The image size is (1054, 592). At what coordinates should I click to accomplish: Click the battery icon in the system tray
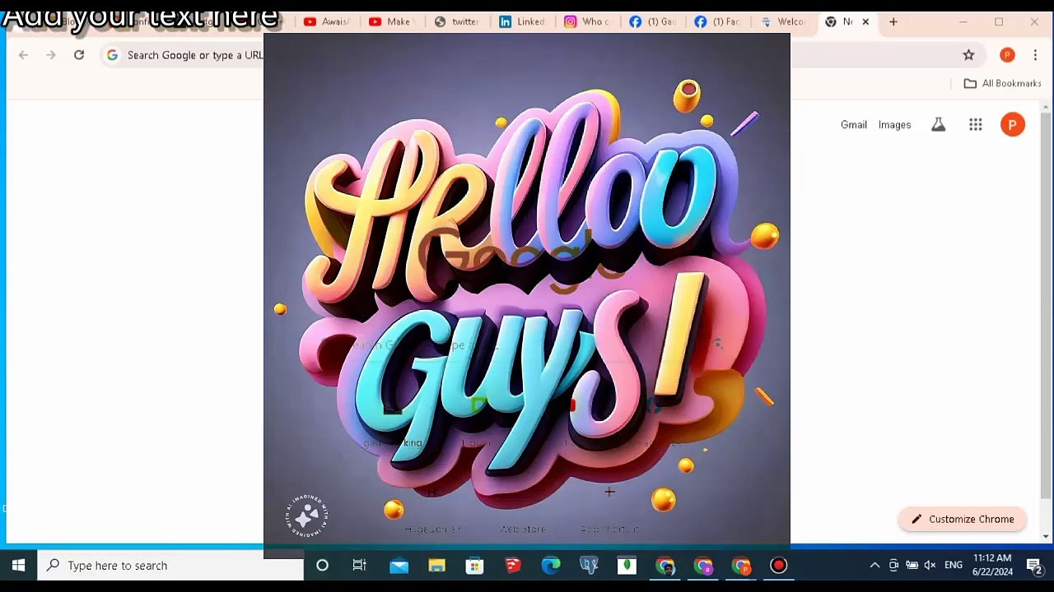pyautogui.click(x=912, y=566)
